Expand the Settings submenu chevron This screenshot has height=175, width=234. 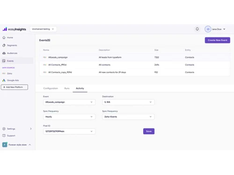(31, 129)
